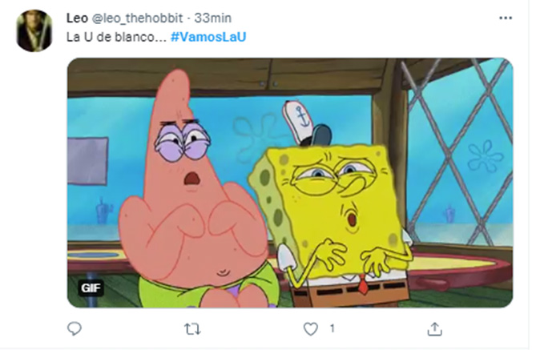
Task: Open the 33min timestamp permalink
Action: click(212, 18)
